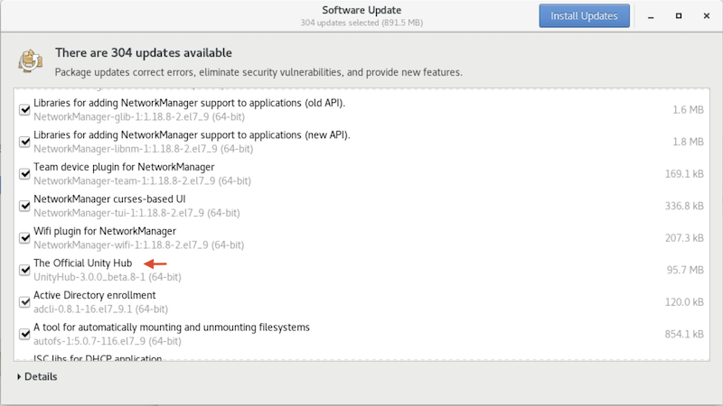Click the Software Update title bar
Image resolution: width=723 pixels, height=406 pixels.
(361, 11)
